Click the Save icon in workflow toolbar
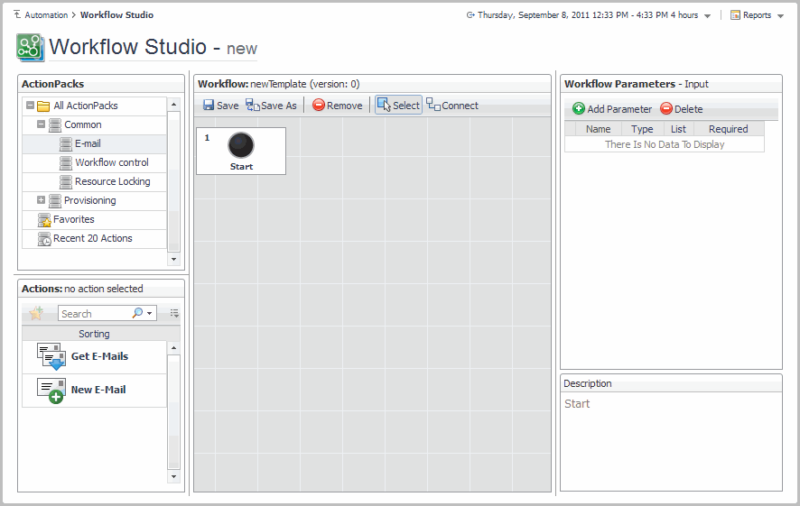Image resolution: width=800 pixels, height=506 pixels. coord(209,106)
